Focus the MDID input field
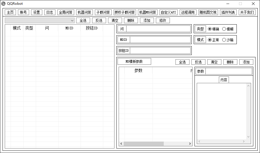Viewport: 260px width, 153px height. click(160, 40)
